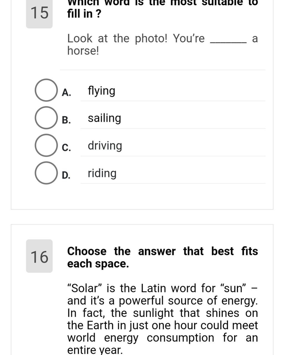284x355 pixels.
Task: Select radio button for option A
Action: coord(46,90)
